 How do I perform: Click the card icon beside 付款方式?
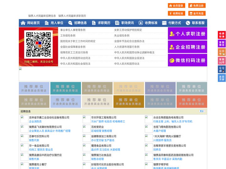point(164,23)
